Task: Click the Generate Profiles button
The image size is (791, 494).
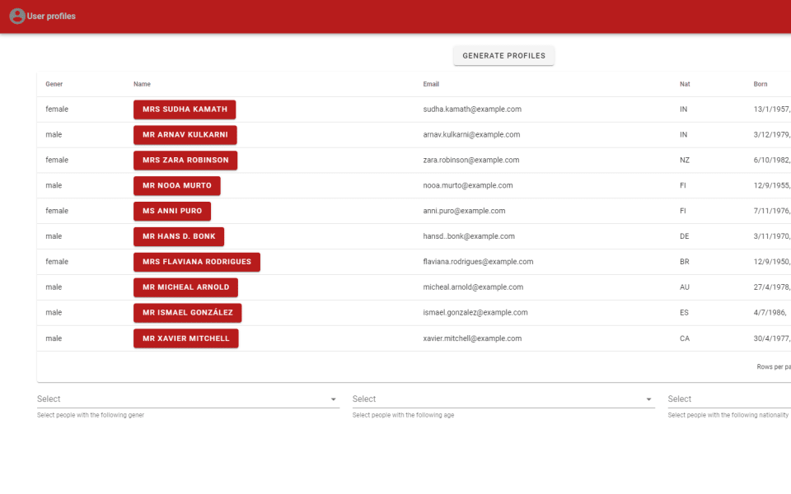Action: [x=503, y=55]
